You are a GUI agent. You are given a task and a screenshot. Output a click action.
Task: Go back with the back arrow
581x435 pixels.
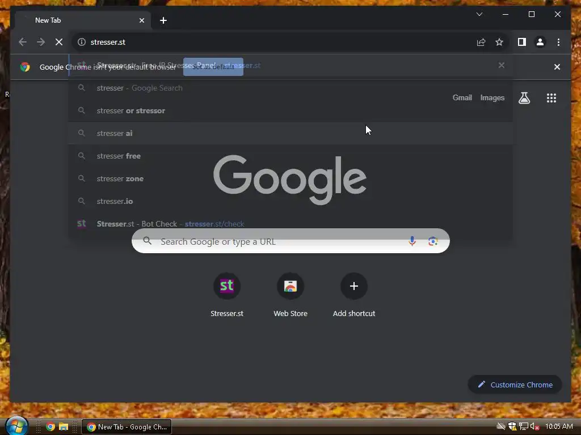point(23,42)
